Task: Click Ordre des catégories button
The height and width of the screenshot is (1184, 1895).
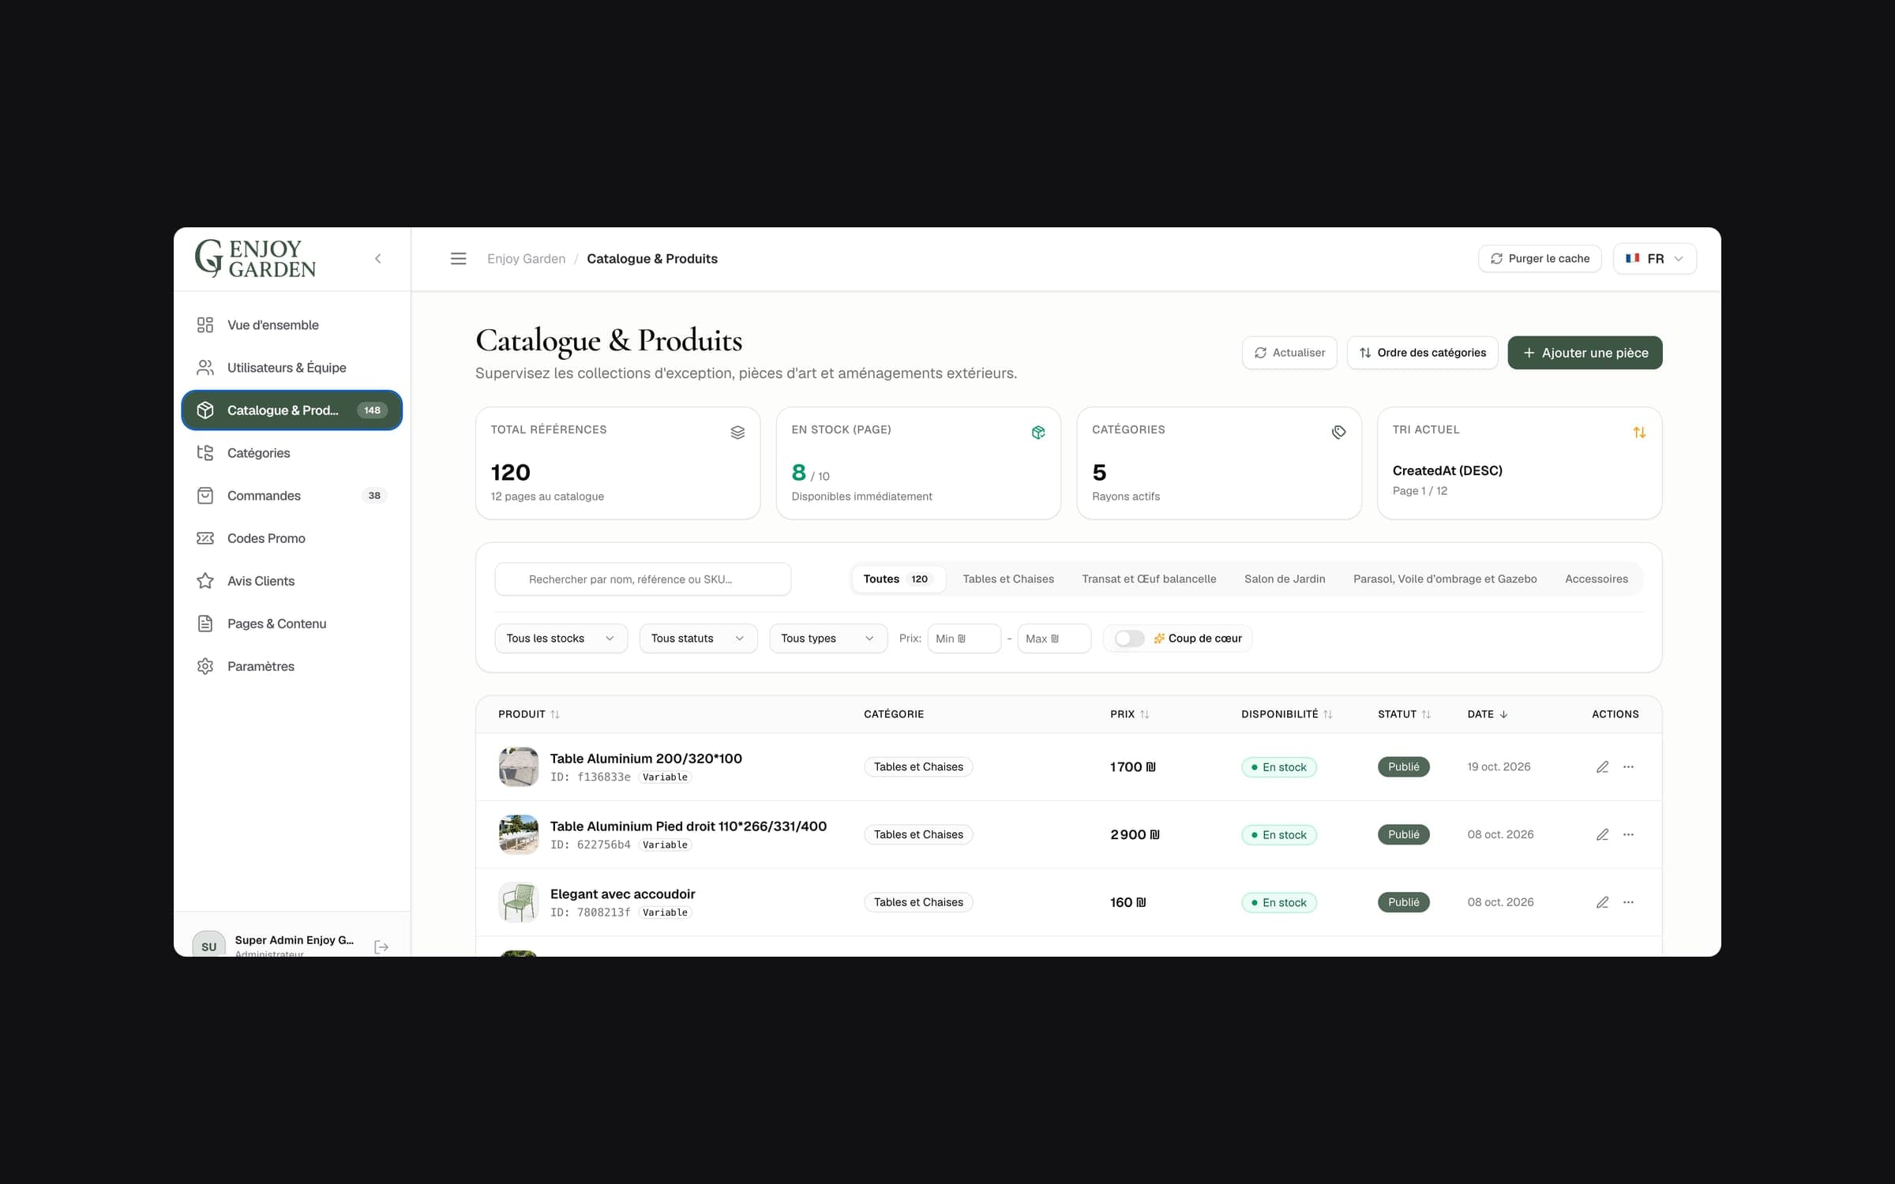Action: [x=1422, y=353]
